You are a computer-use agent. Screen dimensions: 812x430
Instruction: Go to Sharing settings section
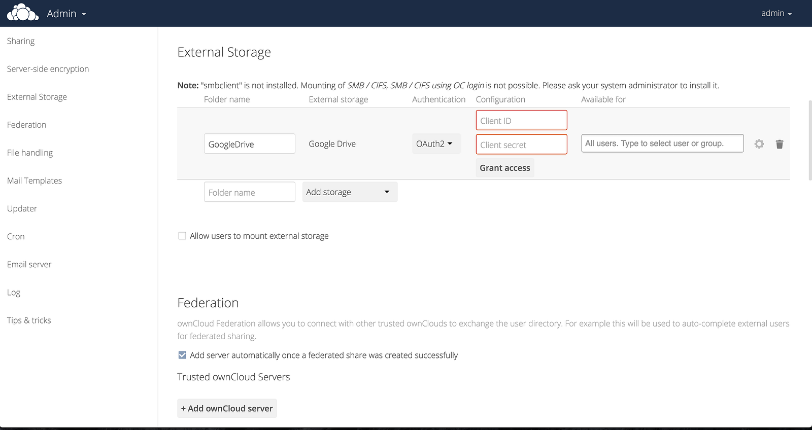pos(21,41)
